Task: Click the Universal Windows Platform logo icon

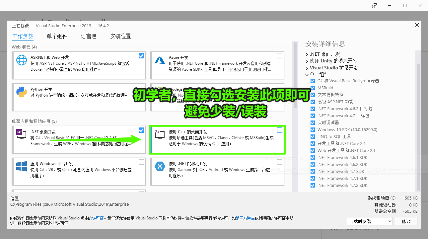Action: click(22, 166)
